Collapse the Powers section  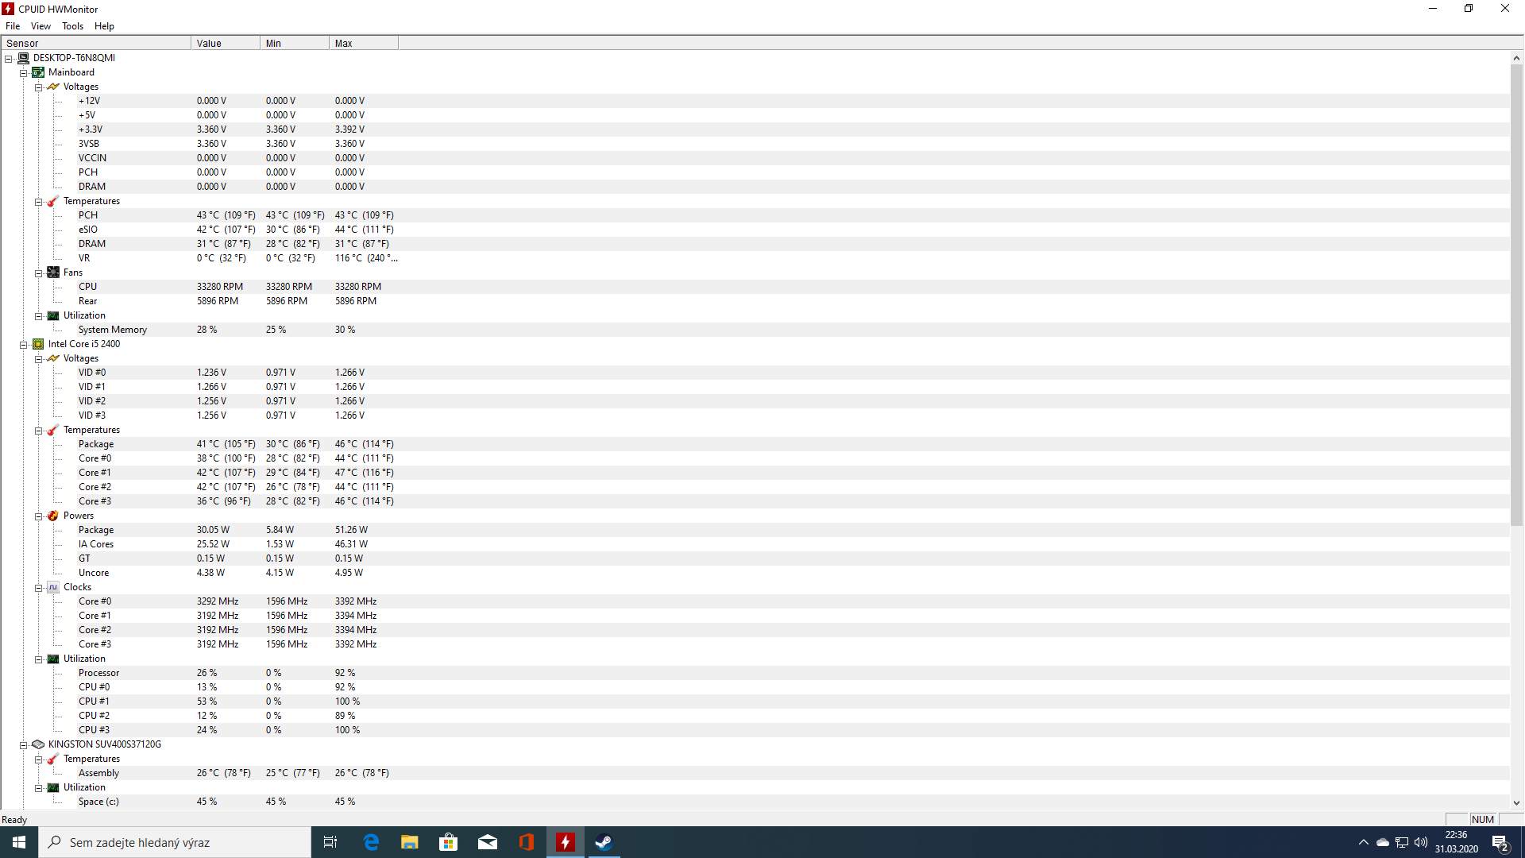pyautogui.click(x=38, y=516)
